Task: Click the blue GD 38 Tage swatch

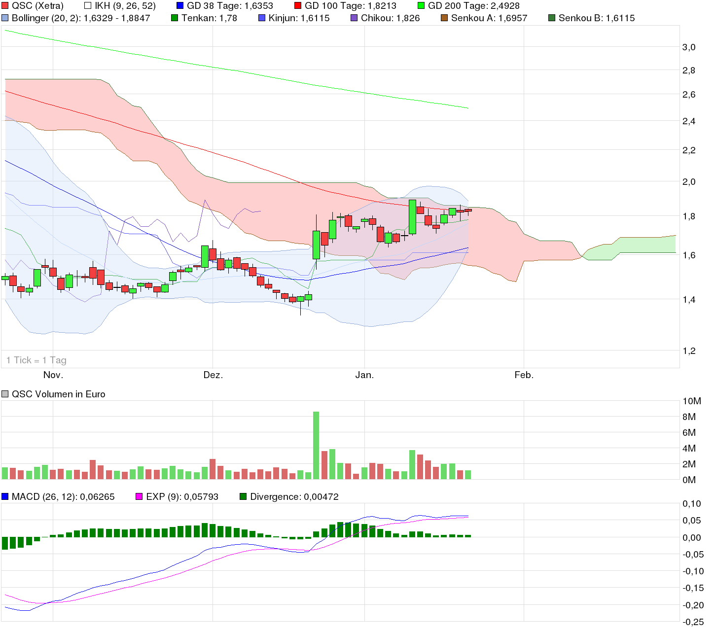Action: 180,6
